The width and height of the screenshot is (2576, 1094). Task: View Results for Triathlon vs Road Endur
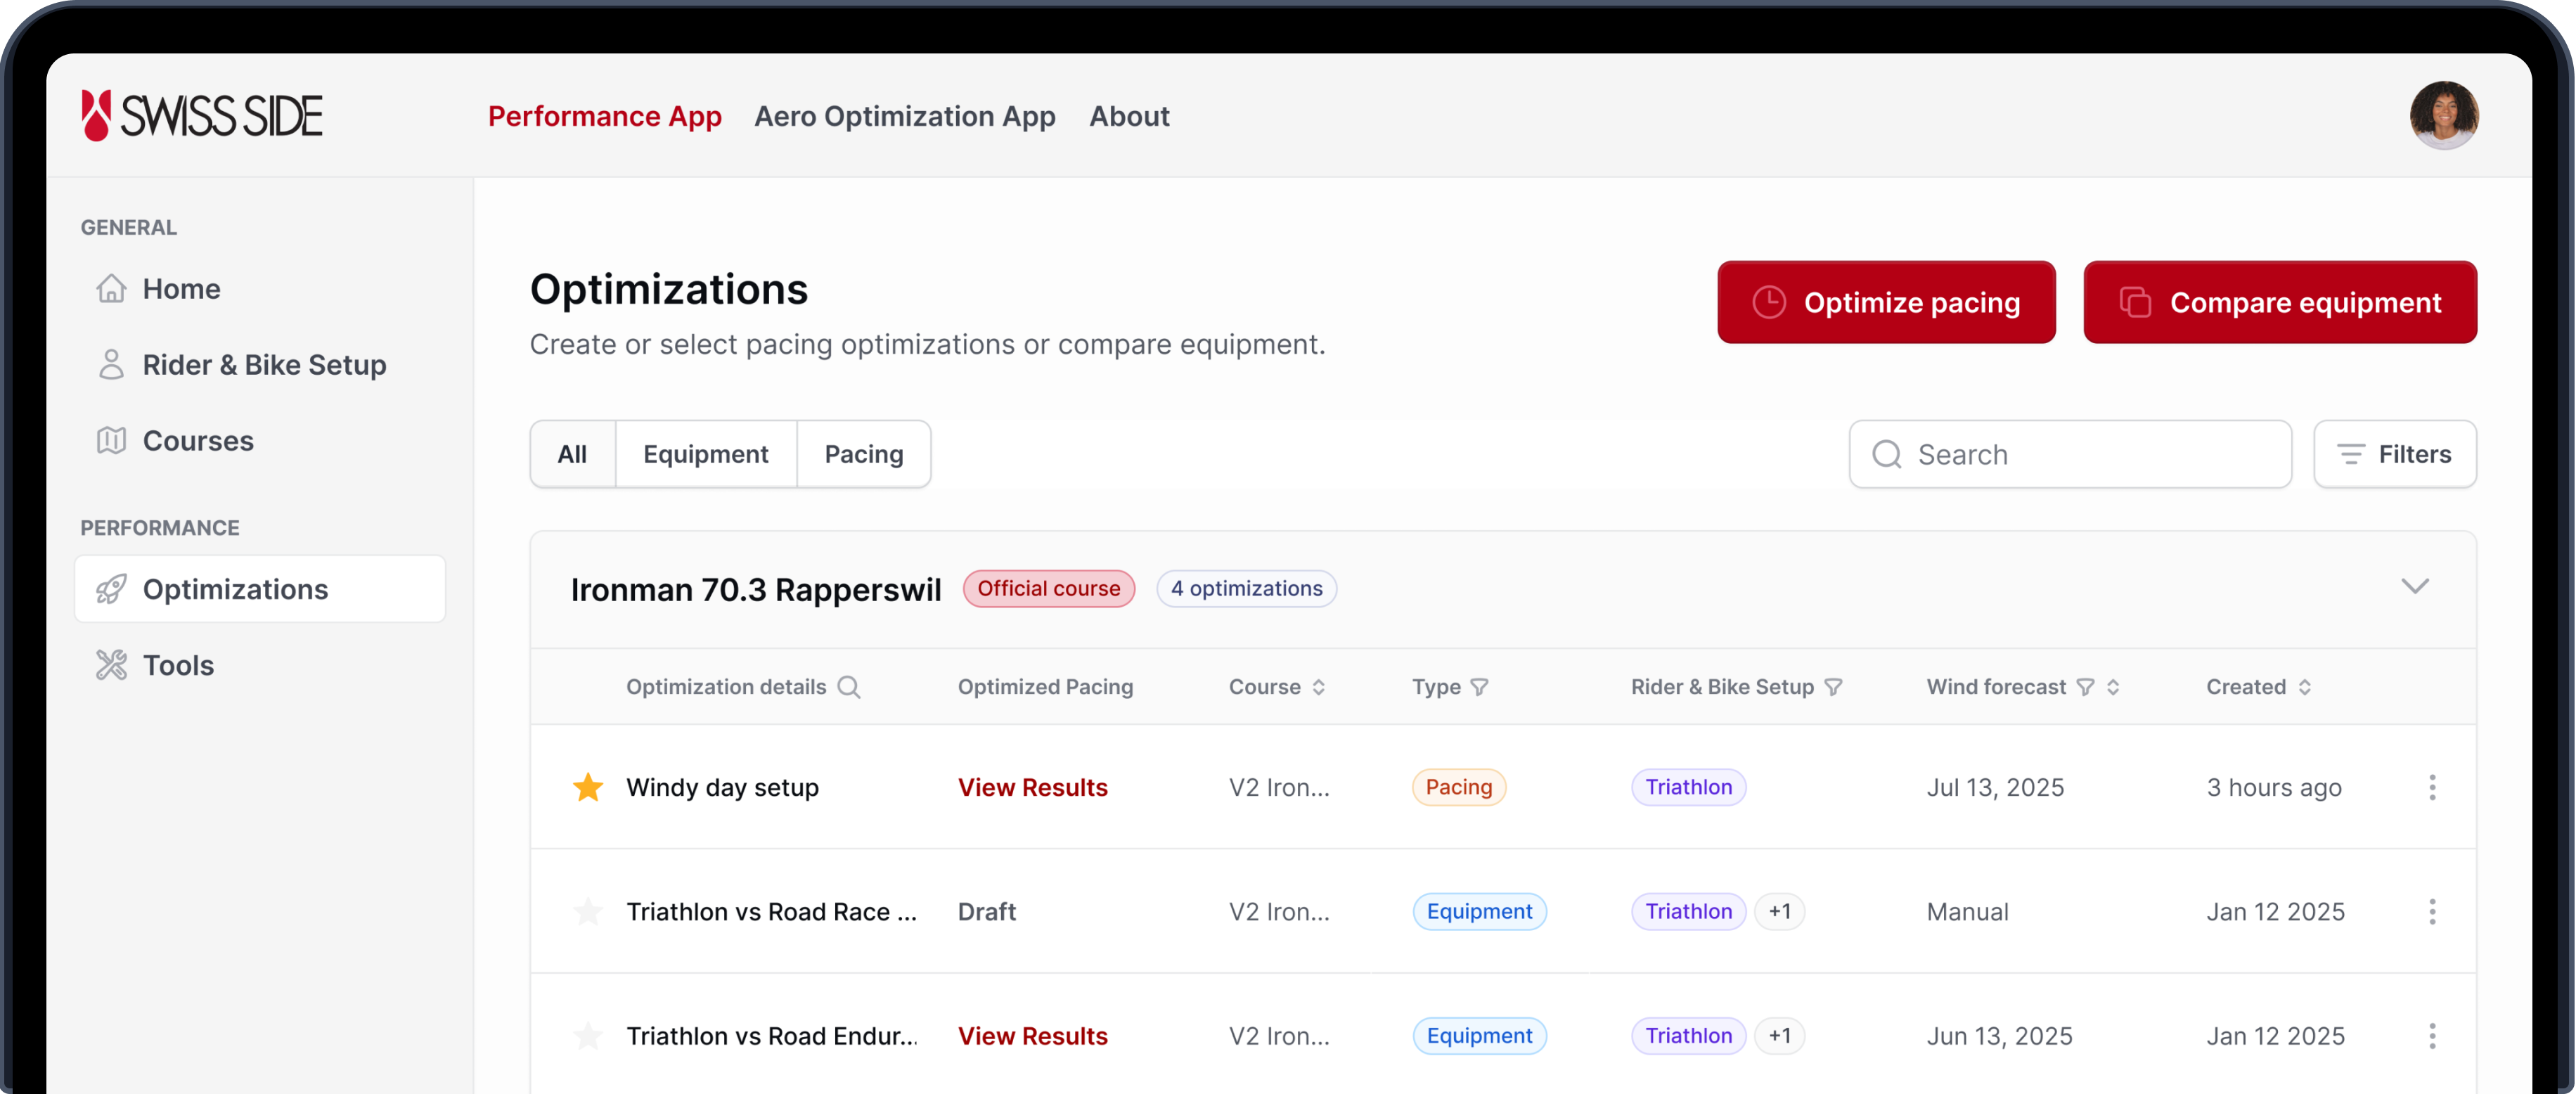(1033, 1035)
